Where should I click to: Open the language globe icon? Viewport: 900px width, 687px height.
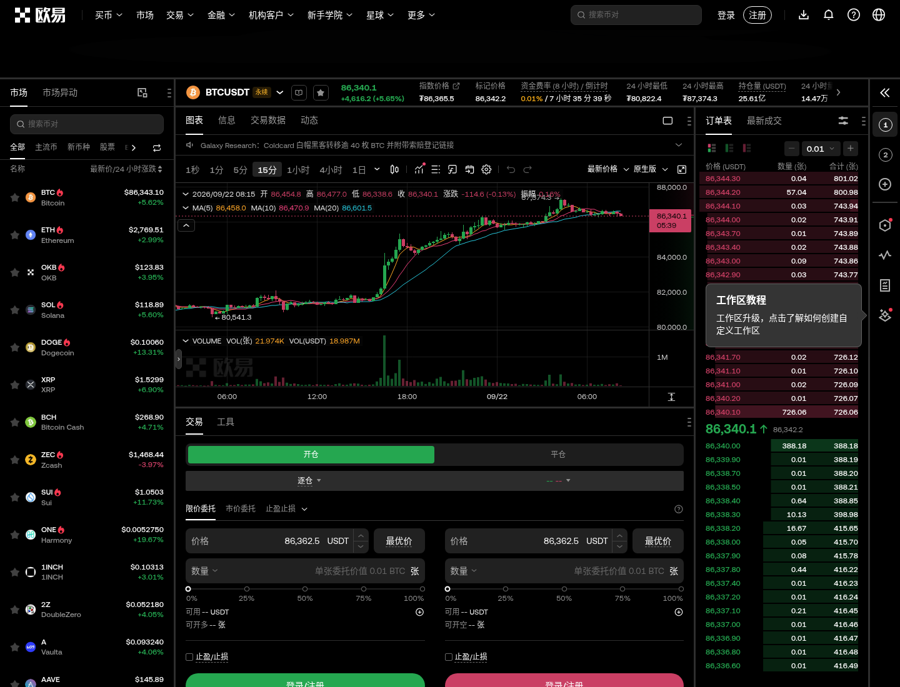point(879,15)
